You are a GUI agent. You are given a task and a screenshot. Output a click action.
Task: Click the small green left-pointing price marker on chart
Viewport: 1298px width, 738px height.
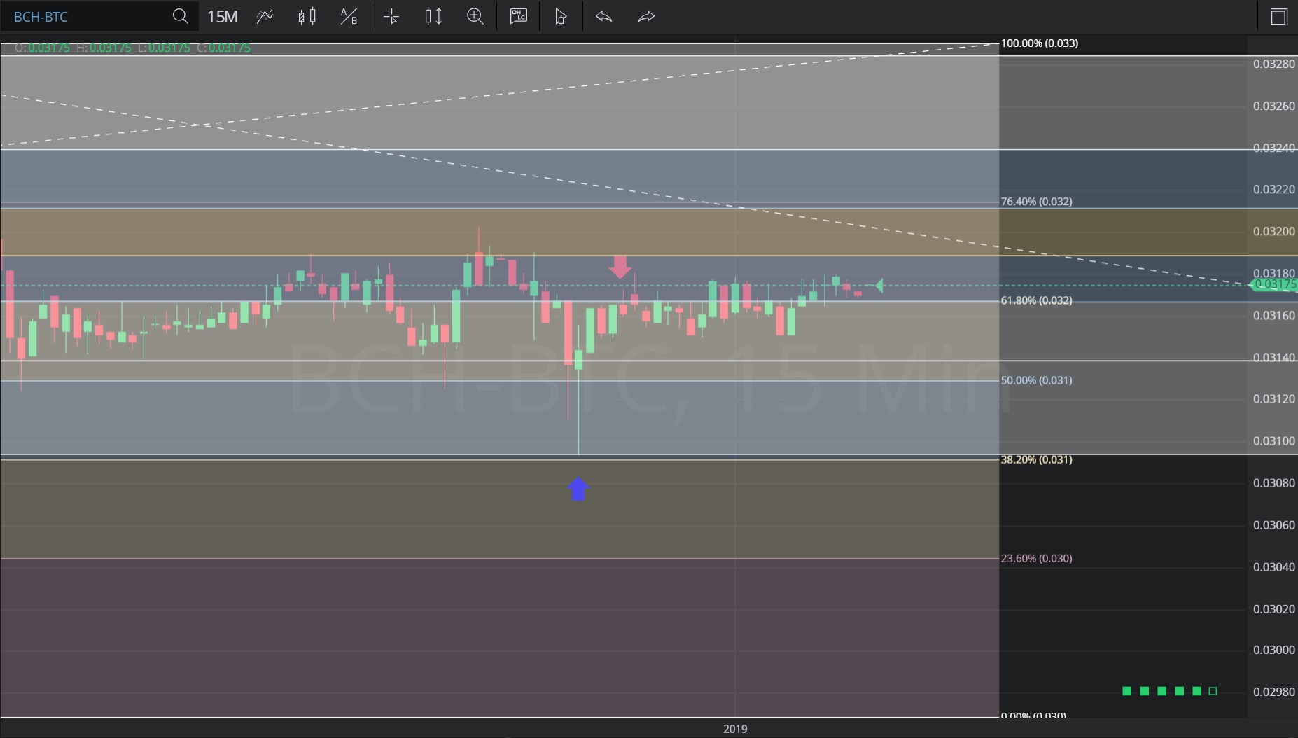coord(879,285)
